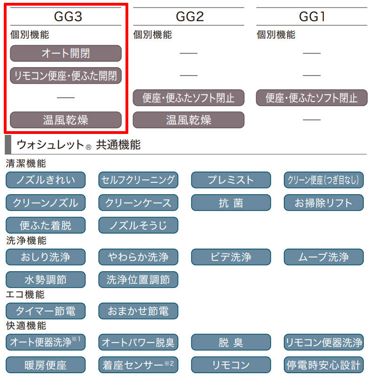Image resolution: width=376 pixels, height=376 pixels.
Task: Click 温風乾燥 in the GG2 column
Action: click(x=188, y=120)
